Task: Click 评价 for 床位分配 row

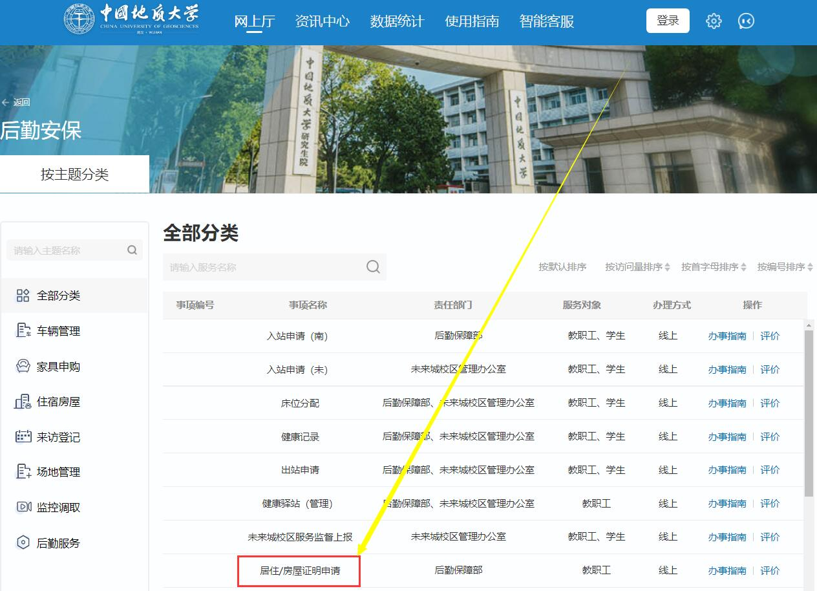Action: pos(770,403)
